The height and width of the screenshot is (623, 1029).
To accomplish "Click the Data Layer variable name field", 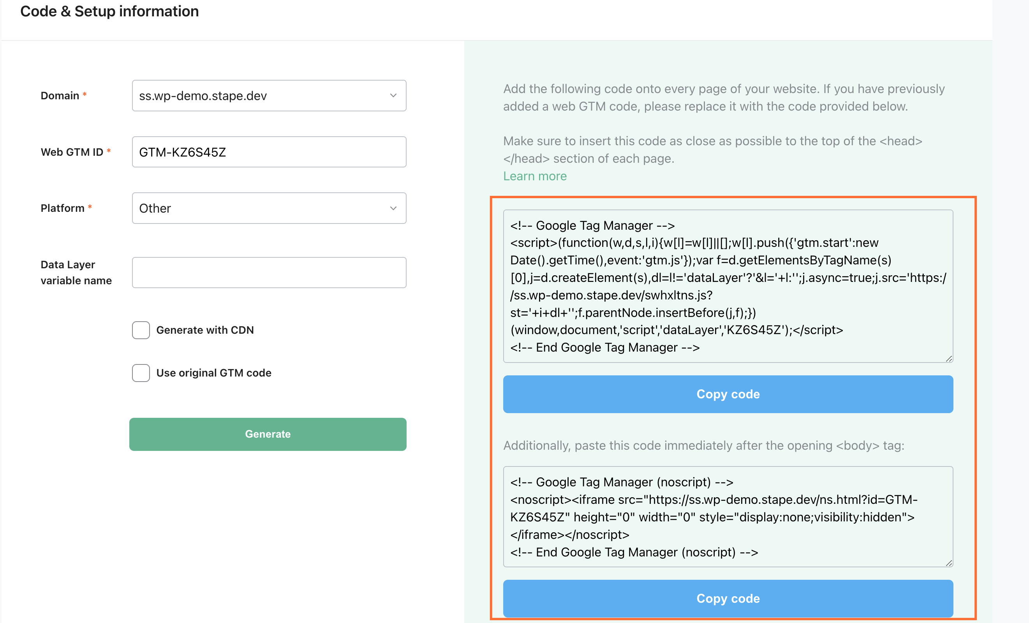I will click(x=269, y=273).
